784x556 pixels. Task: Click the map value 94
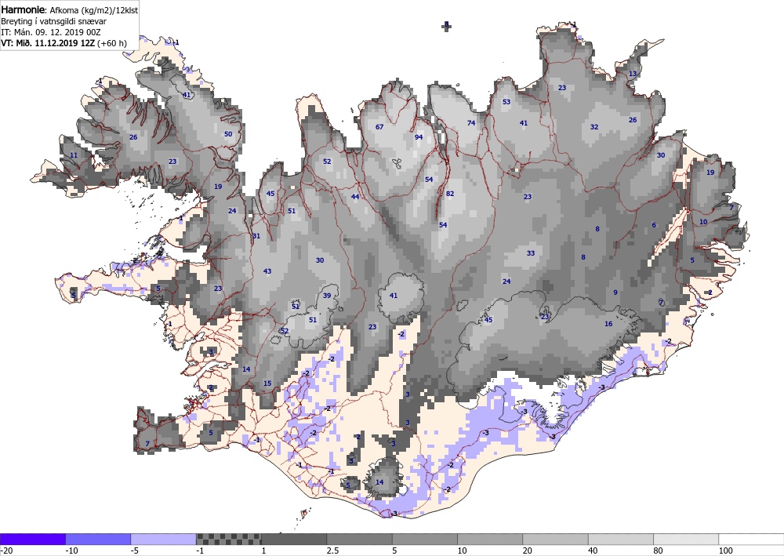point(419,137)
